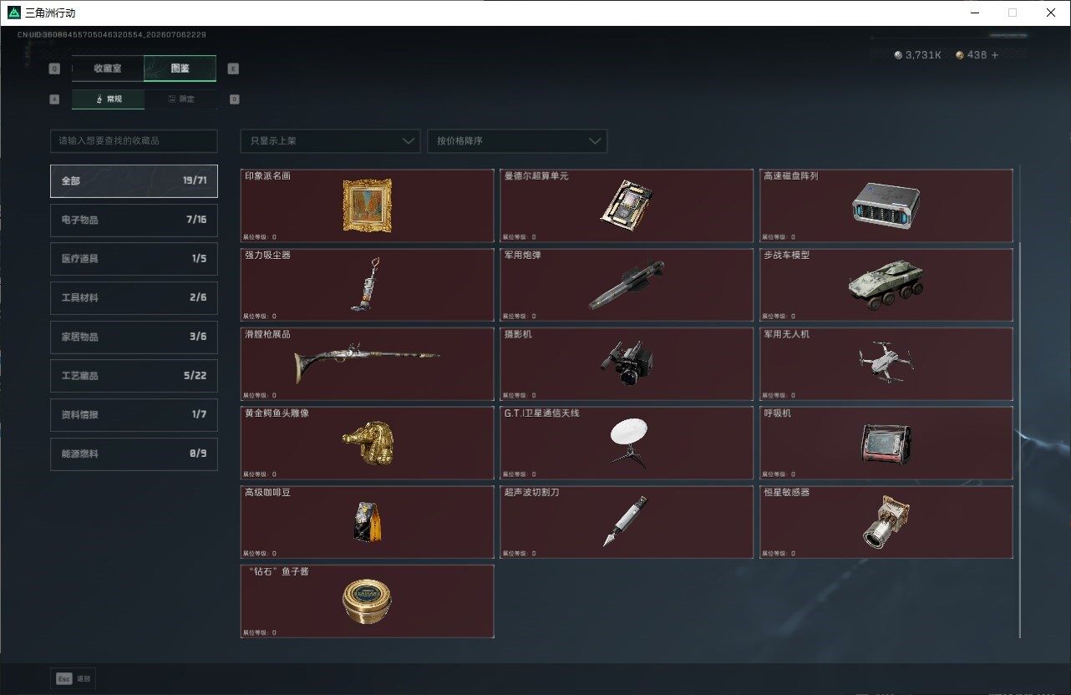This screenshot has height=695, width=1071.
Task: Filter by 医疗道具 category
Action: (134, 259)
